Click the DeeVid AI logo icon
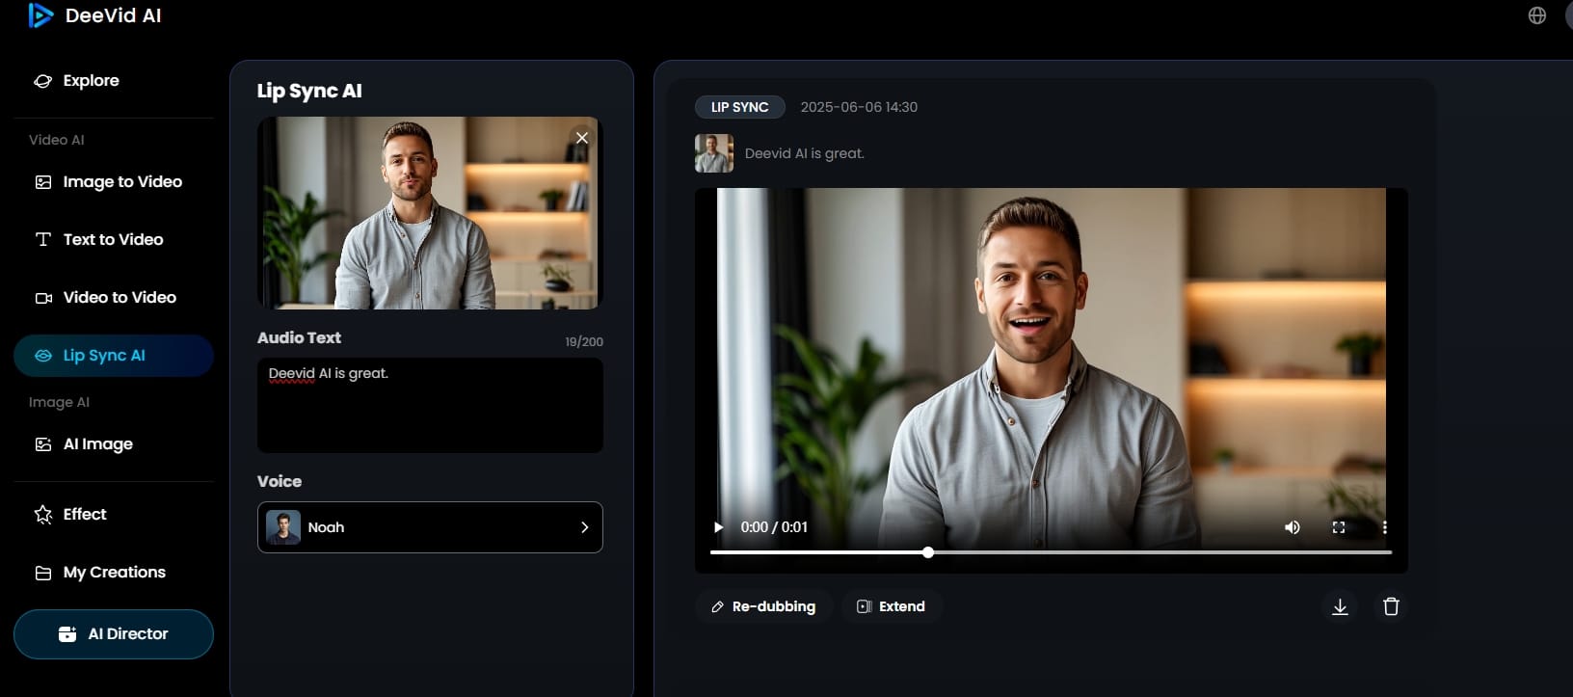The width and height of the screenshot is (1573, 697). (41, 15)
